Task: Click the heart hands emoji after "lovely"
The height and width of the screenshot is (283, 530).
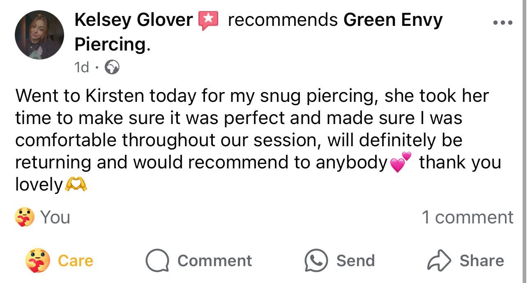Action: tap(76, 185)
